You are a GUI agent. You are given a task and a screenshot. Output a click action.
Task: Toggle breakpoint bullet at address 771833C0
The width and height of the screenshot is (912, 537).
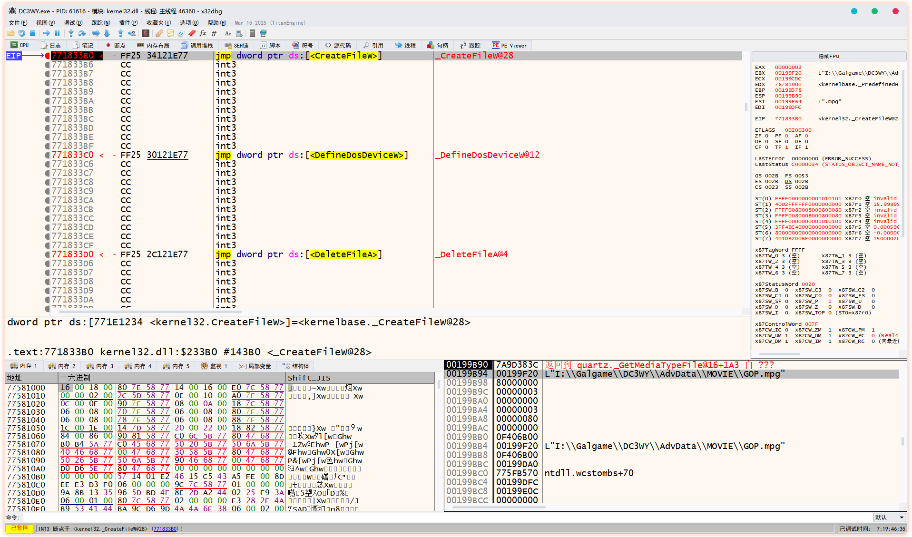(48, 155)
